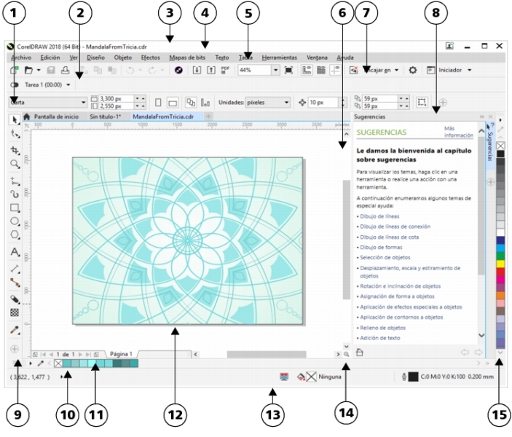Click the Options gear icon in the toolbar
This screenshot has height=437, width=512.
tap(412, 70)
